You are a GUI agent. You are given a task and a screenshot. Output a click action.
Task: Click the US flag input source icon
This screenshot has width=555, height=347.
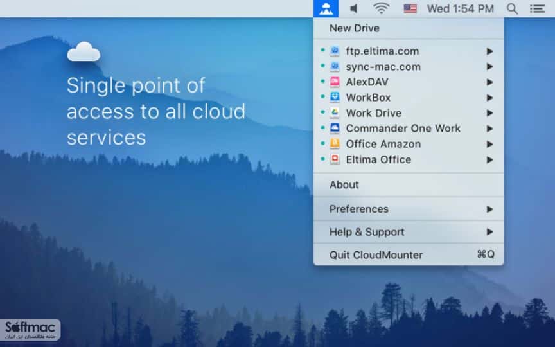click(x=410, y=8)
